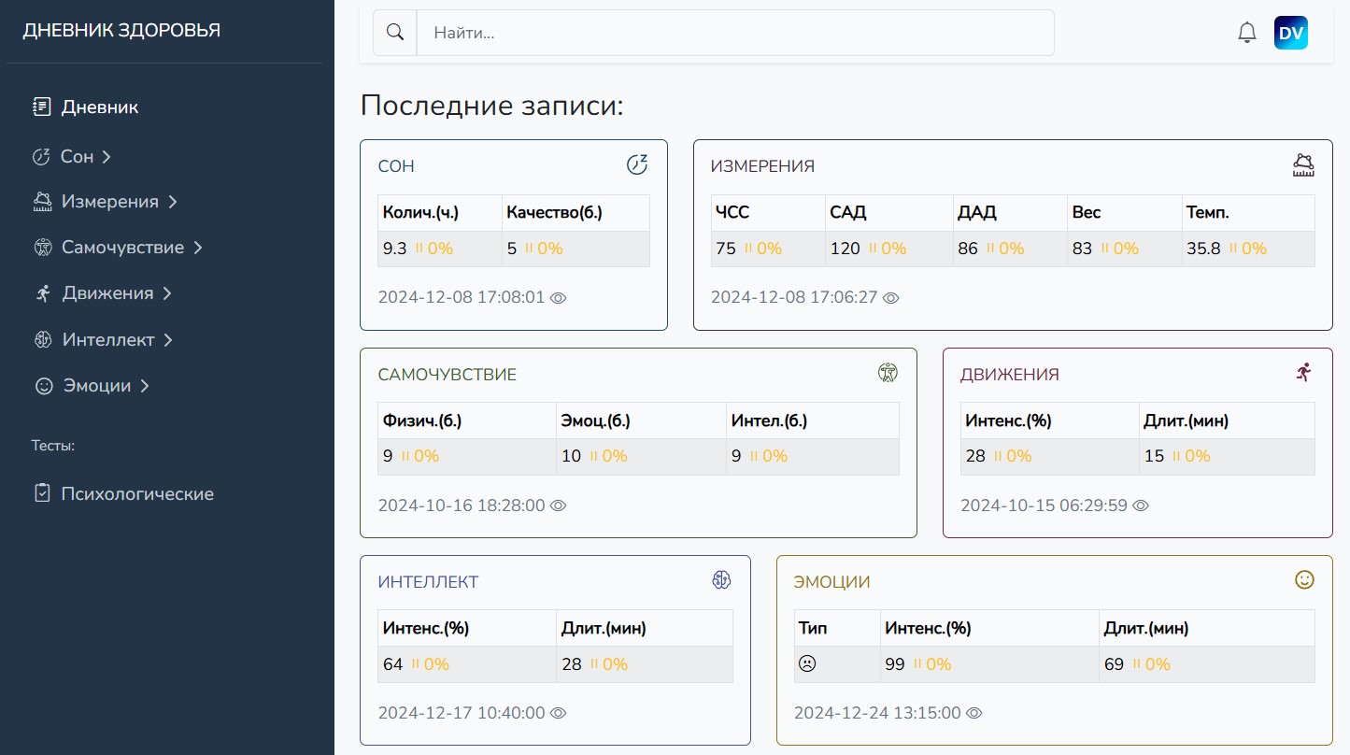Click the running figure icon on ДВИЖЕНИЯ card
The width and height of the screenshot is (1350, 755).
[1304, 371]
